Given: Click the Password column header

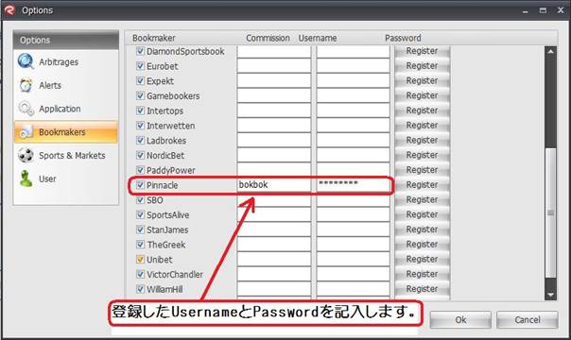Looking at the screenshot, I should pos(403,38).
